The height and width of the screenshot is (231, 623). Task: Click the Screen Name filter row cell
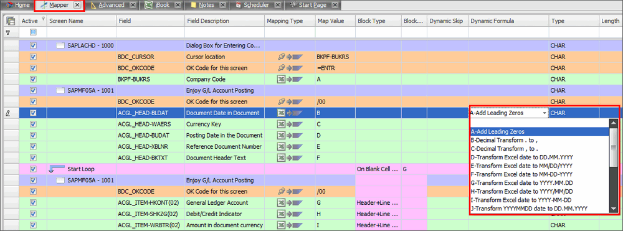coord(82,32)
